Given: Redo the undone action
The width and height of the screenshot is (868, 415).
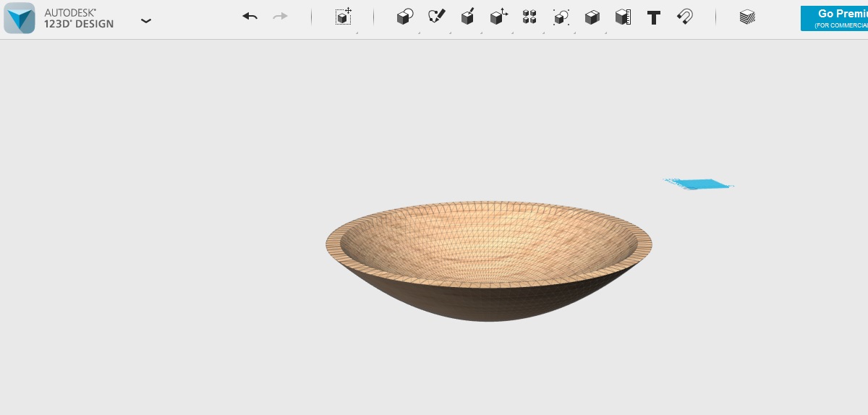Looking at the screenshot, I should click(281, 17).
